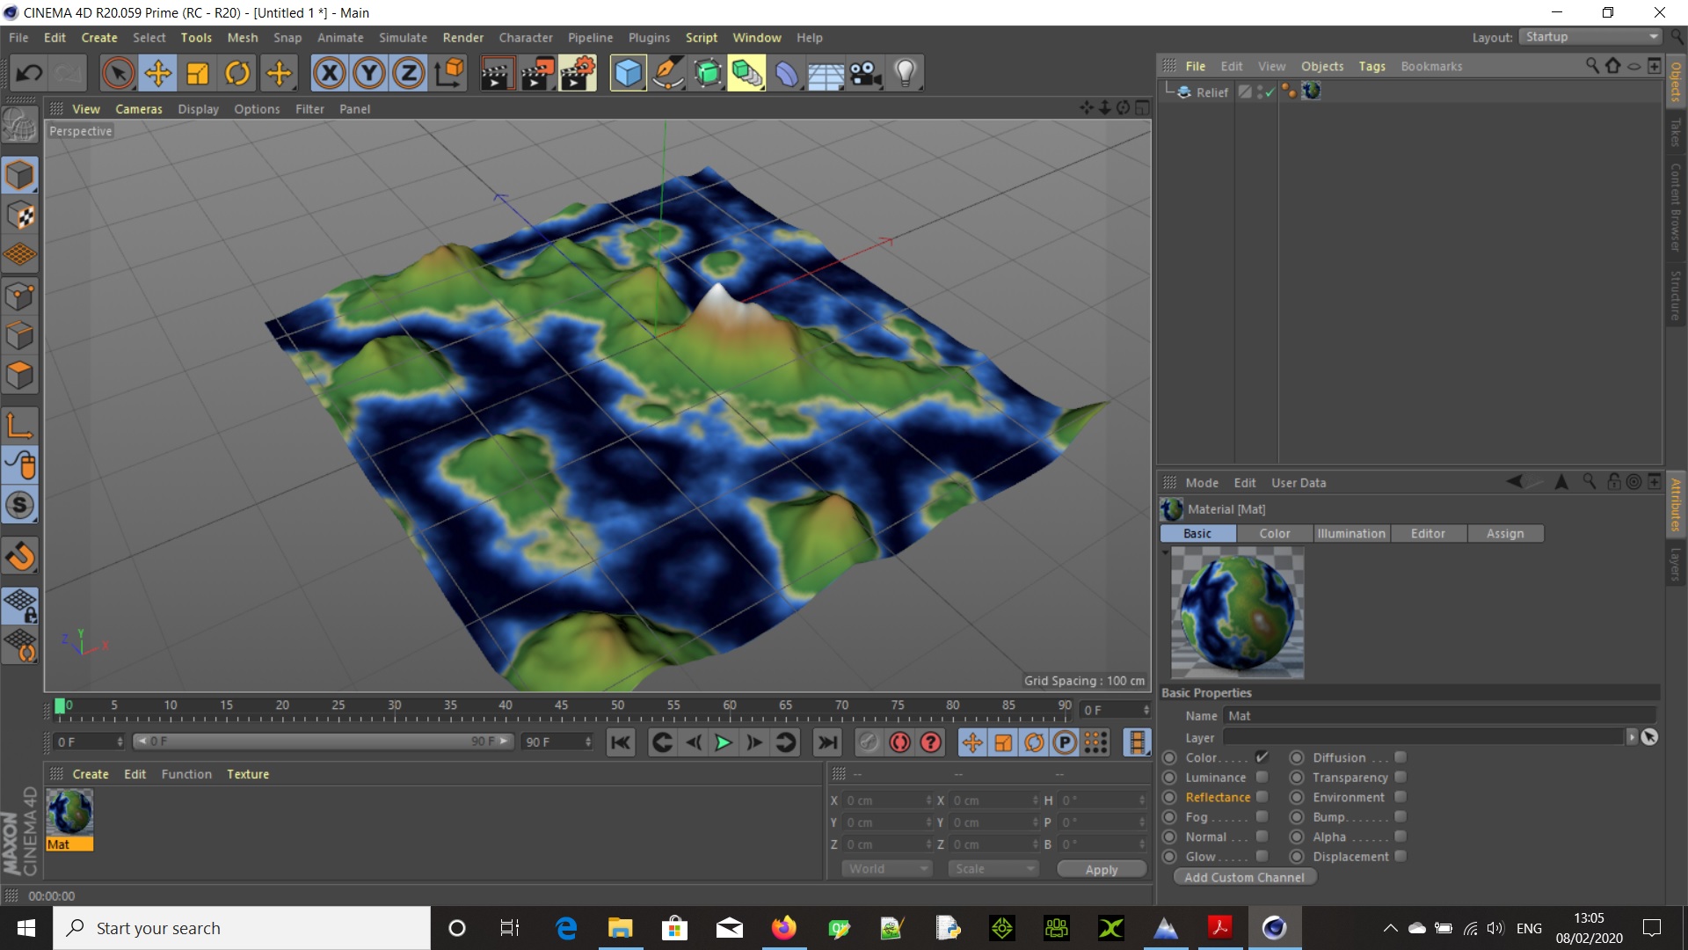The height and width of the screenshot is (950, 1688).
Task: Render to Picture Viewer icon
Action: point(537,73)
